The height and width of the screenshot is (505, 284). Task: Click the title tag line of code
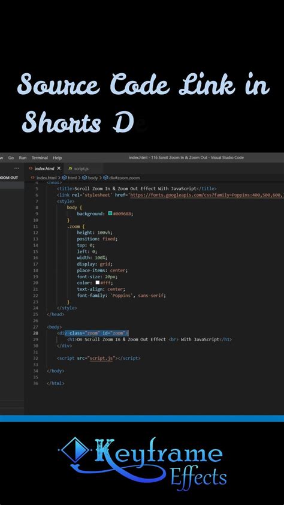(137, 189)
